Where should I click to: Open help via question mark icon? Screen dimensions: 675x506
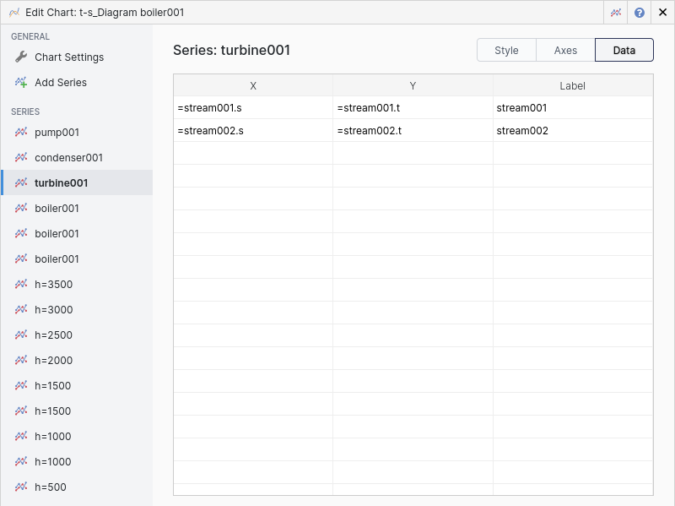point(640,13)
